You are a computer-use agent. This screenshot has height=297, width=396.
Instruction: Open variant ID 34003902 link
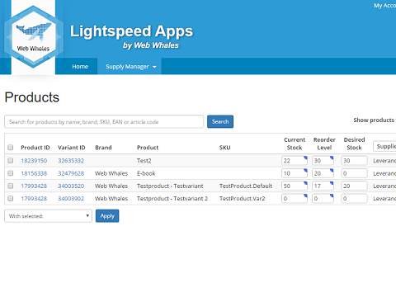tap(71, 198)
